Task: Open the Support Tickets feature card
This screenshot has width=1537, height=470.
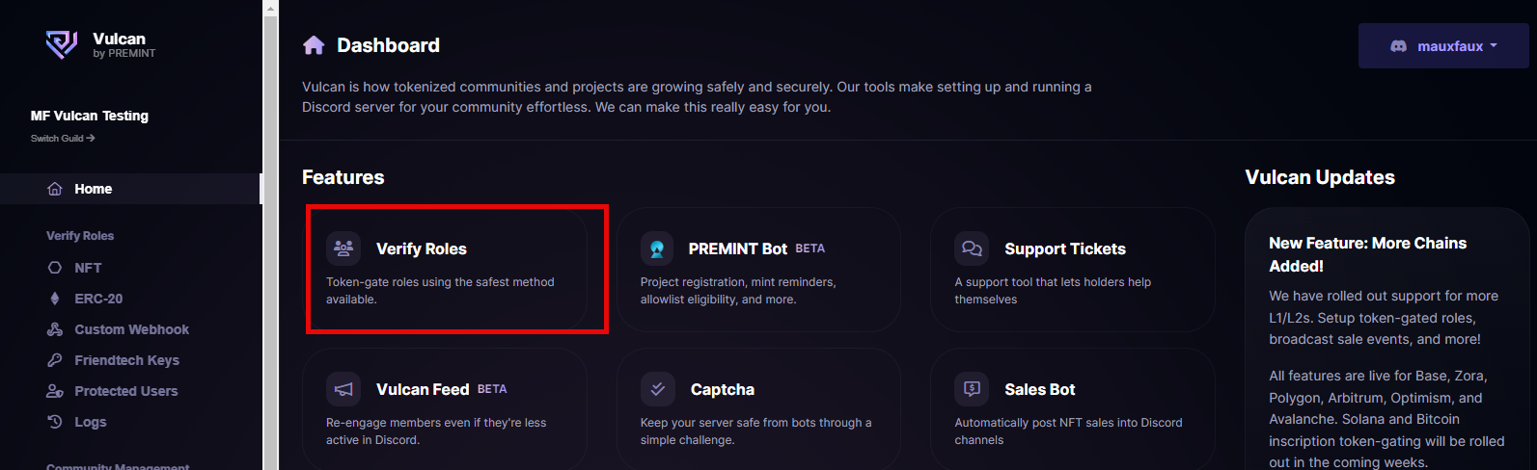Action: (1072, 270)
